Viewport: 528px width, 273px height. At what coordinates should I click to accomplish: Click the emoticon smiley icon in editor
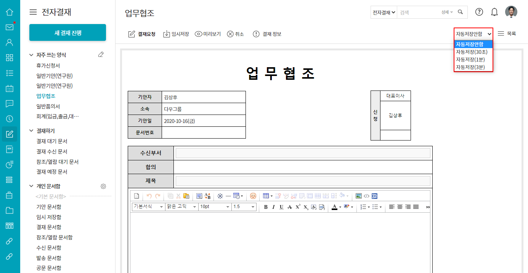pyautogui.click(x=253, y=196)
